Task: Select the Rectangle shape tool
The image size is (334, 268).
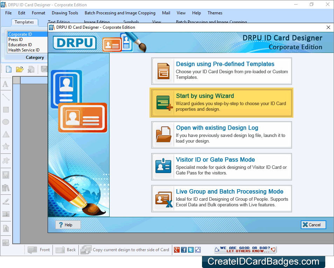Action: click(x=6, y=110)
